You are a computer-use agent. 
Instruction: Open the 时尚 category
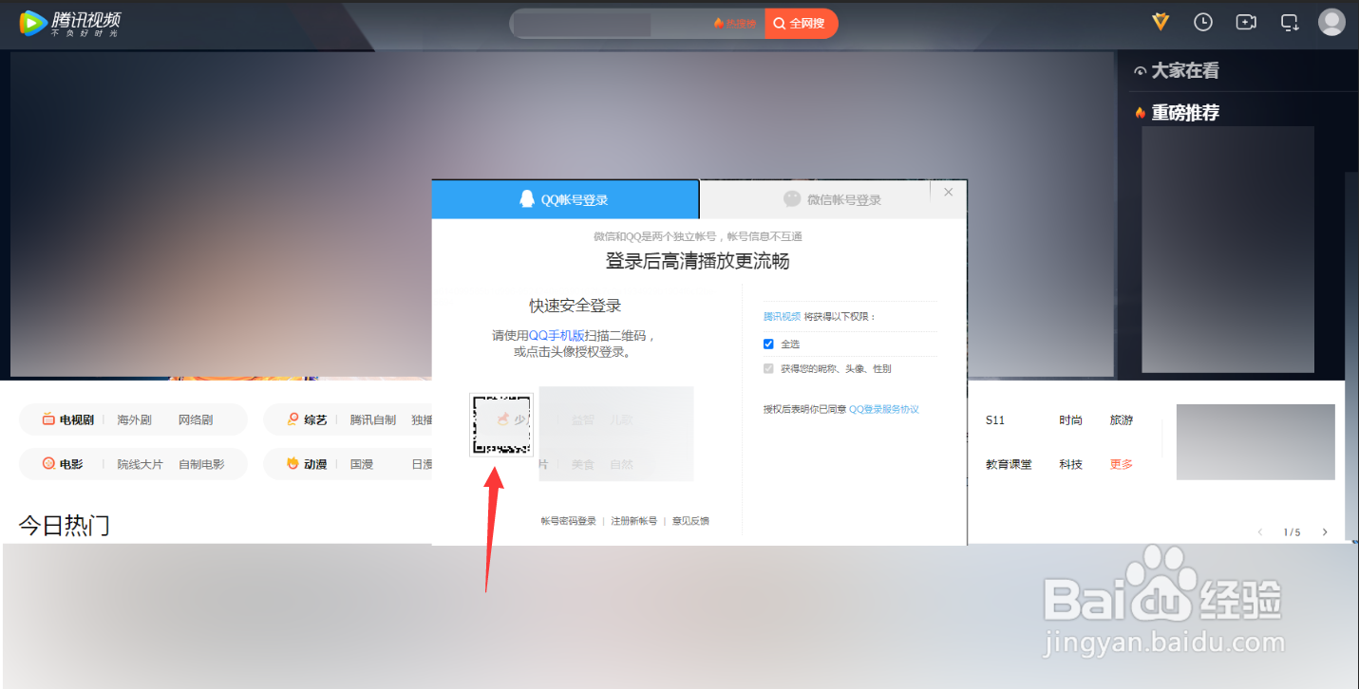[x=1071, y=419]
